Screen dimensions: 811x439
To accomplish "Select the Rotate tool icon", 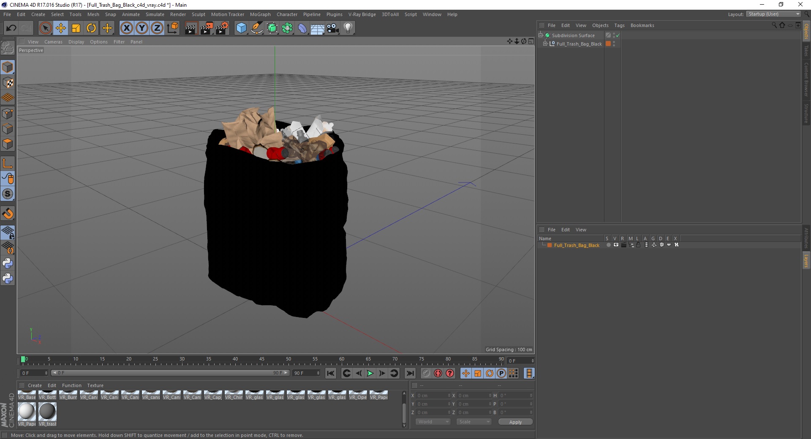I will 91,28.
